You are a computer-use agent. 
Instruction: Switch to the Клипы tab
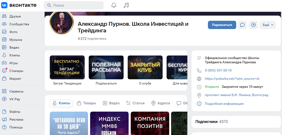pos(61,103)
